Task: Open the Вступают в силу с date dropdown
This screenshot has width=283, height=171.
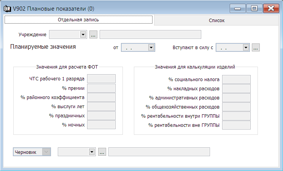Action: [246, 48]
